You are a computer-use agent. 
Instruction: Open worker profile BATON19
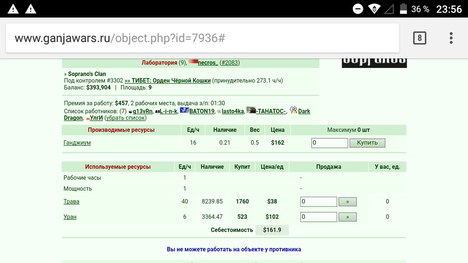(x=202, y=111)
